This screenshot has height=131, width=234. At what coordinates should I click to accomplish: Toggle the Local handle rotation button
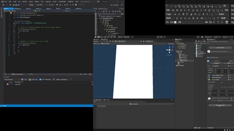pos(127,37)
